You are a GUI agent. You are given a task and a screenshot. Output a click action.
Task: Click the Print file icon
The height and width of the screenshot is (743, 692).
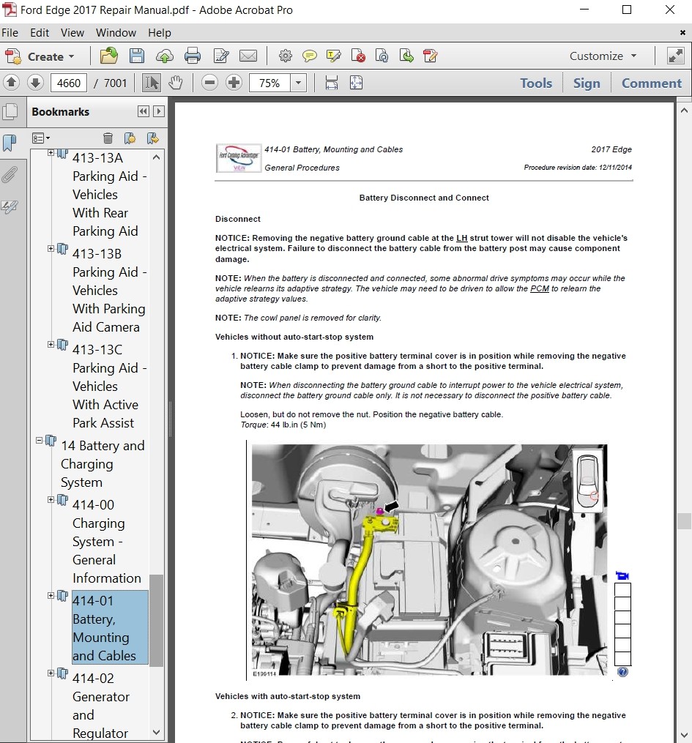pos(193,56)
